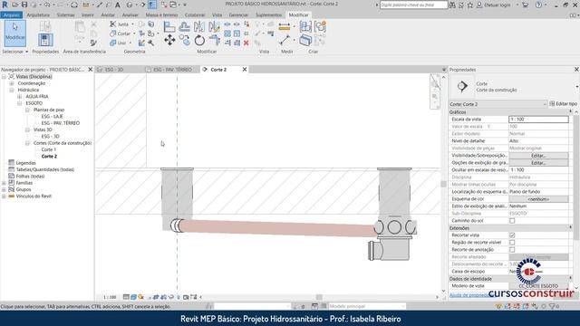
Task: Open Ajuda de propriedades link
Action: click(x=469, y=295)
